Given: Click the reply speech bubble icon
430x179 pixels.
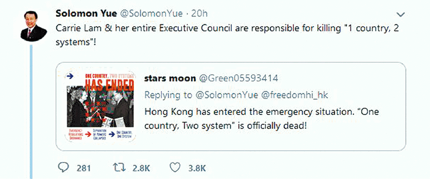Looking at the screenshot, I should click(64, 168).
